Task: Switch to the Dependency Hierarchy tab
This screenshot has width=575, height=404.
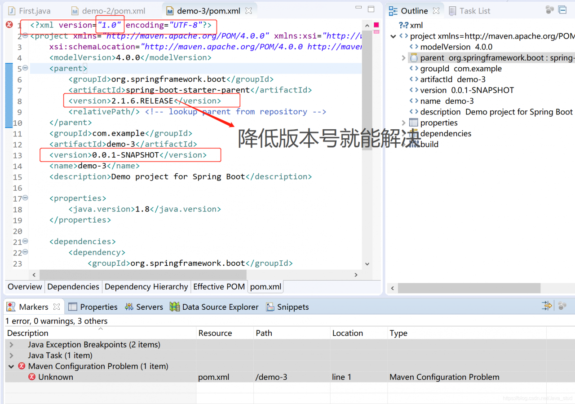Action: click(x=146, y=286)
